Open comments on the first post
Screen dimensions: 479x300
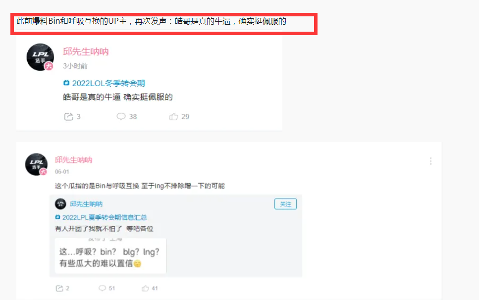tap(121, 116)
